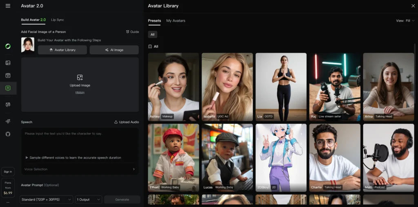Open the image generation sidebar icon

tap(8, 63)
